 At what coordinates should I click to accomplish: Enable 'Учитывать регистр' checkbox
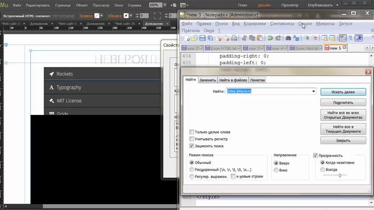click(x=192, y=139)
